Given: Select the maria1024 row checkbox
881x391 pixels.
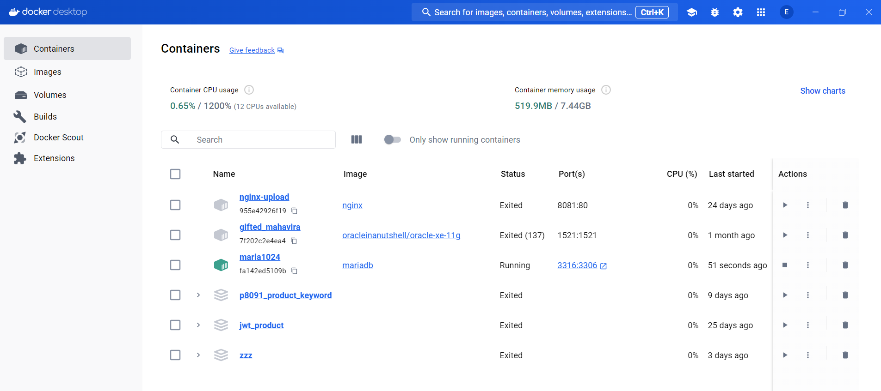Looking at the screenshot, I should [x=175, y=265].
